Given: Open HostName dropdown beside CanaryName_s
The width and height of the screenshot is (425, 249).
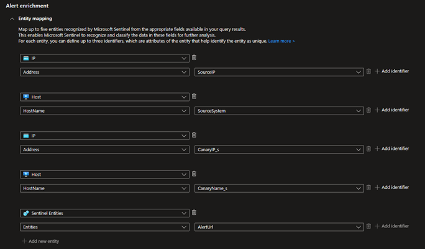Looking at the screenshot, I should tap(104, 188).
